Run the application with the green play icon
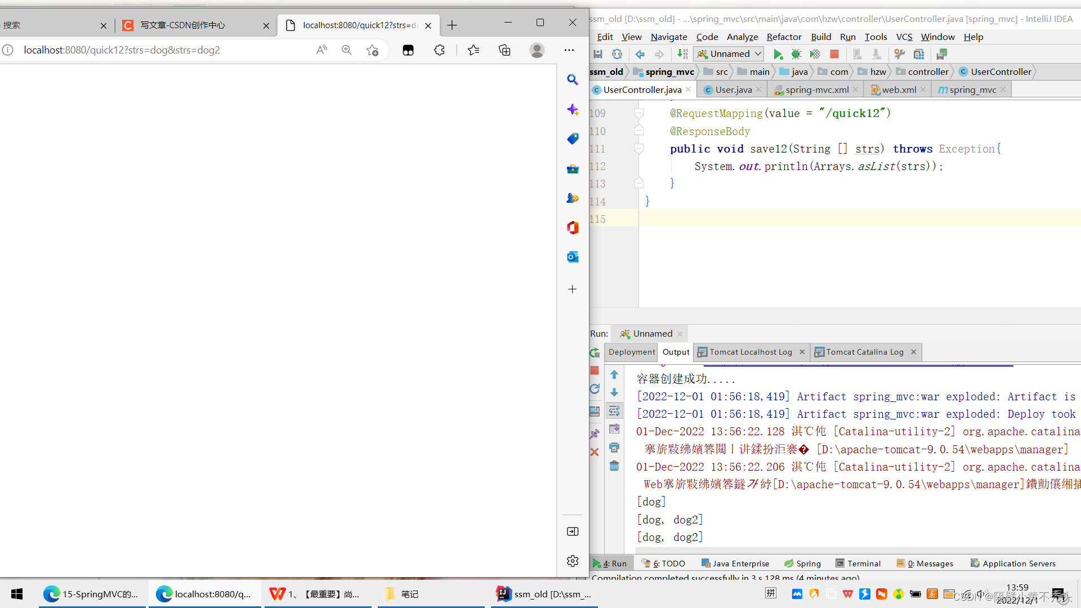Viewport: 1081px width, 608px height. [779, 54]
